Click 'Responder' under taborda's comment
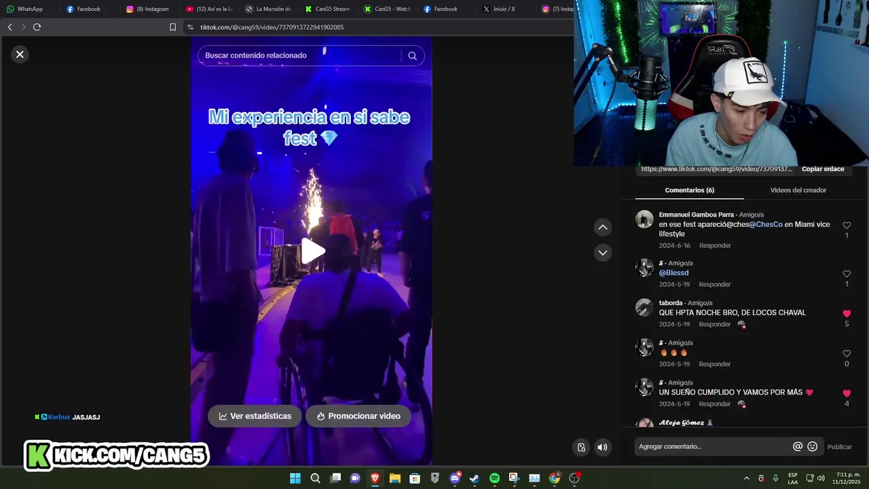The width and height of the screenshot is (869, 489). click(x=715, y=325)
